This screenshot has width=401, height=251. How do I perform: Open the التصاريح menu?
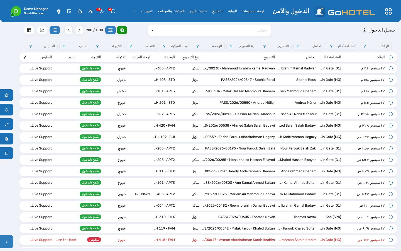click(218, 11)
